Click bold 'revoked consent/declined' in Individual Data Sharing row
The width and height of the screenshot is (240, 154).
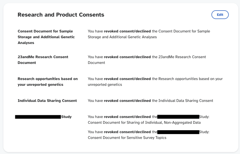[x=127, y=101]
